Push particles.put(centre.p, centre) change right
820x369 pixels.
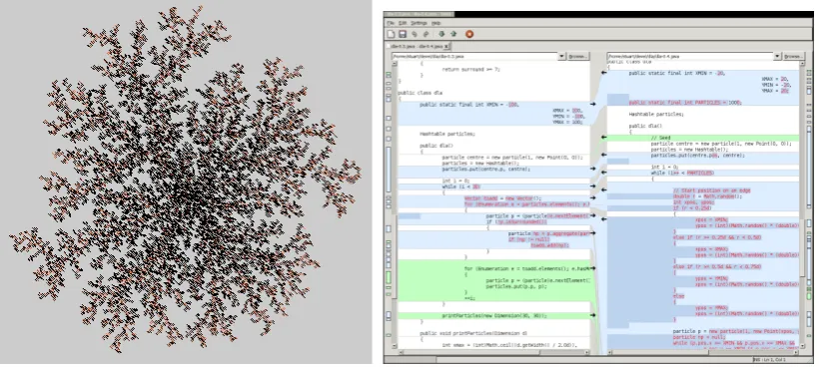593,169
